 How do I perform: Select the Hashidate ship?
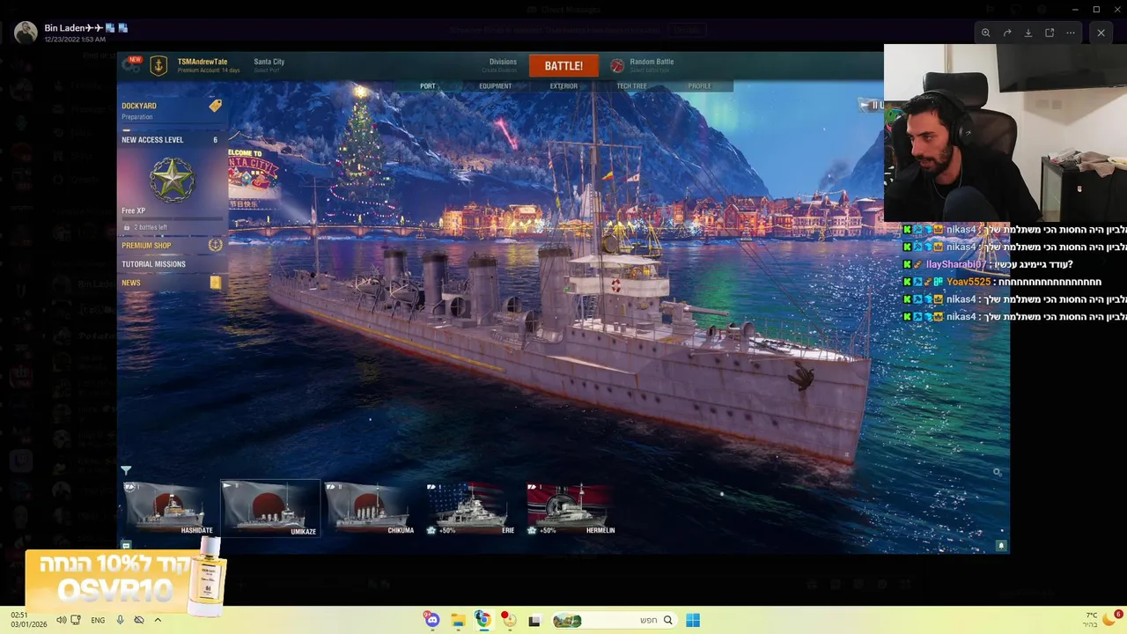point(170,509)
